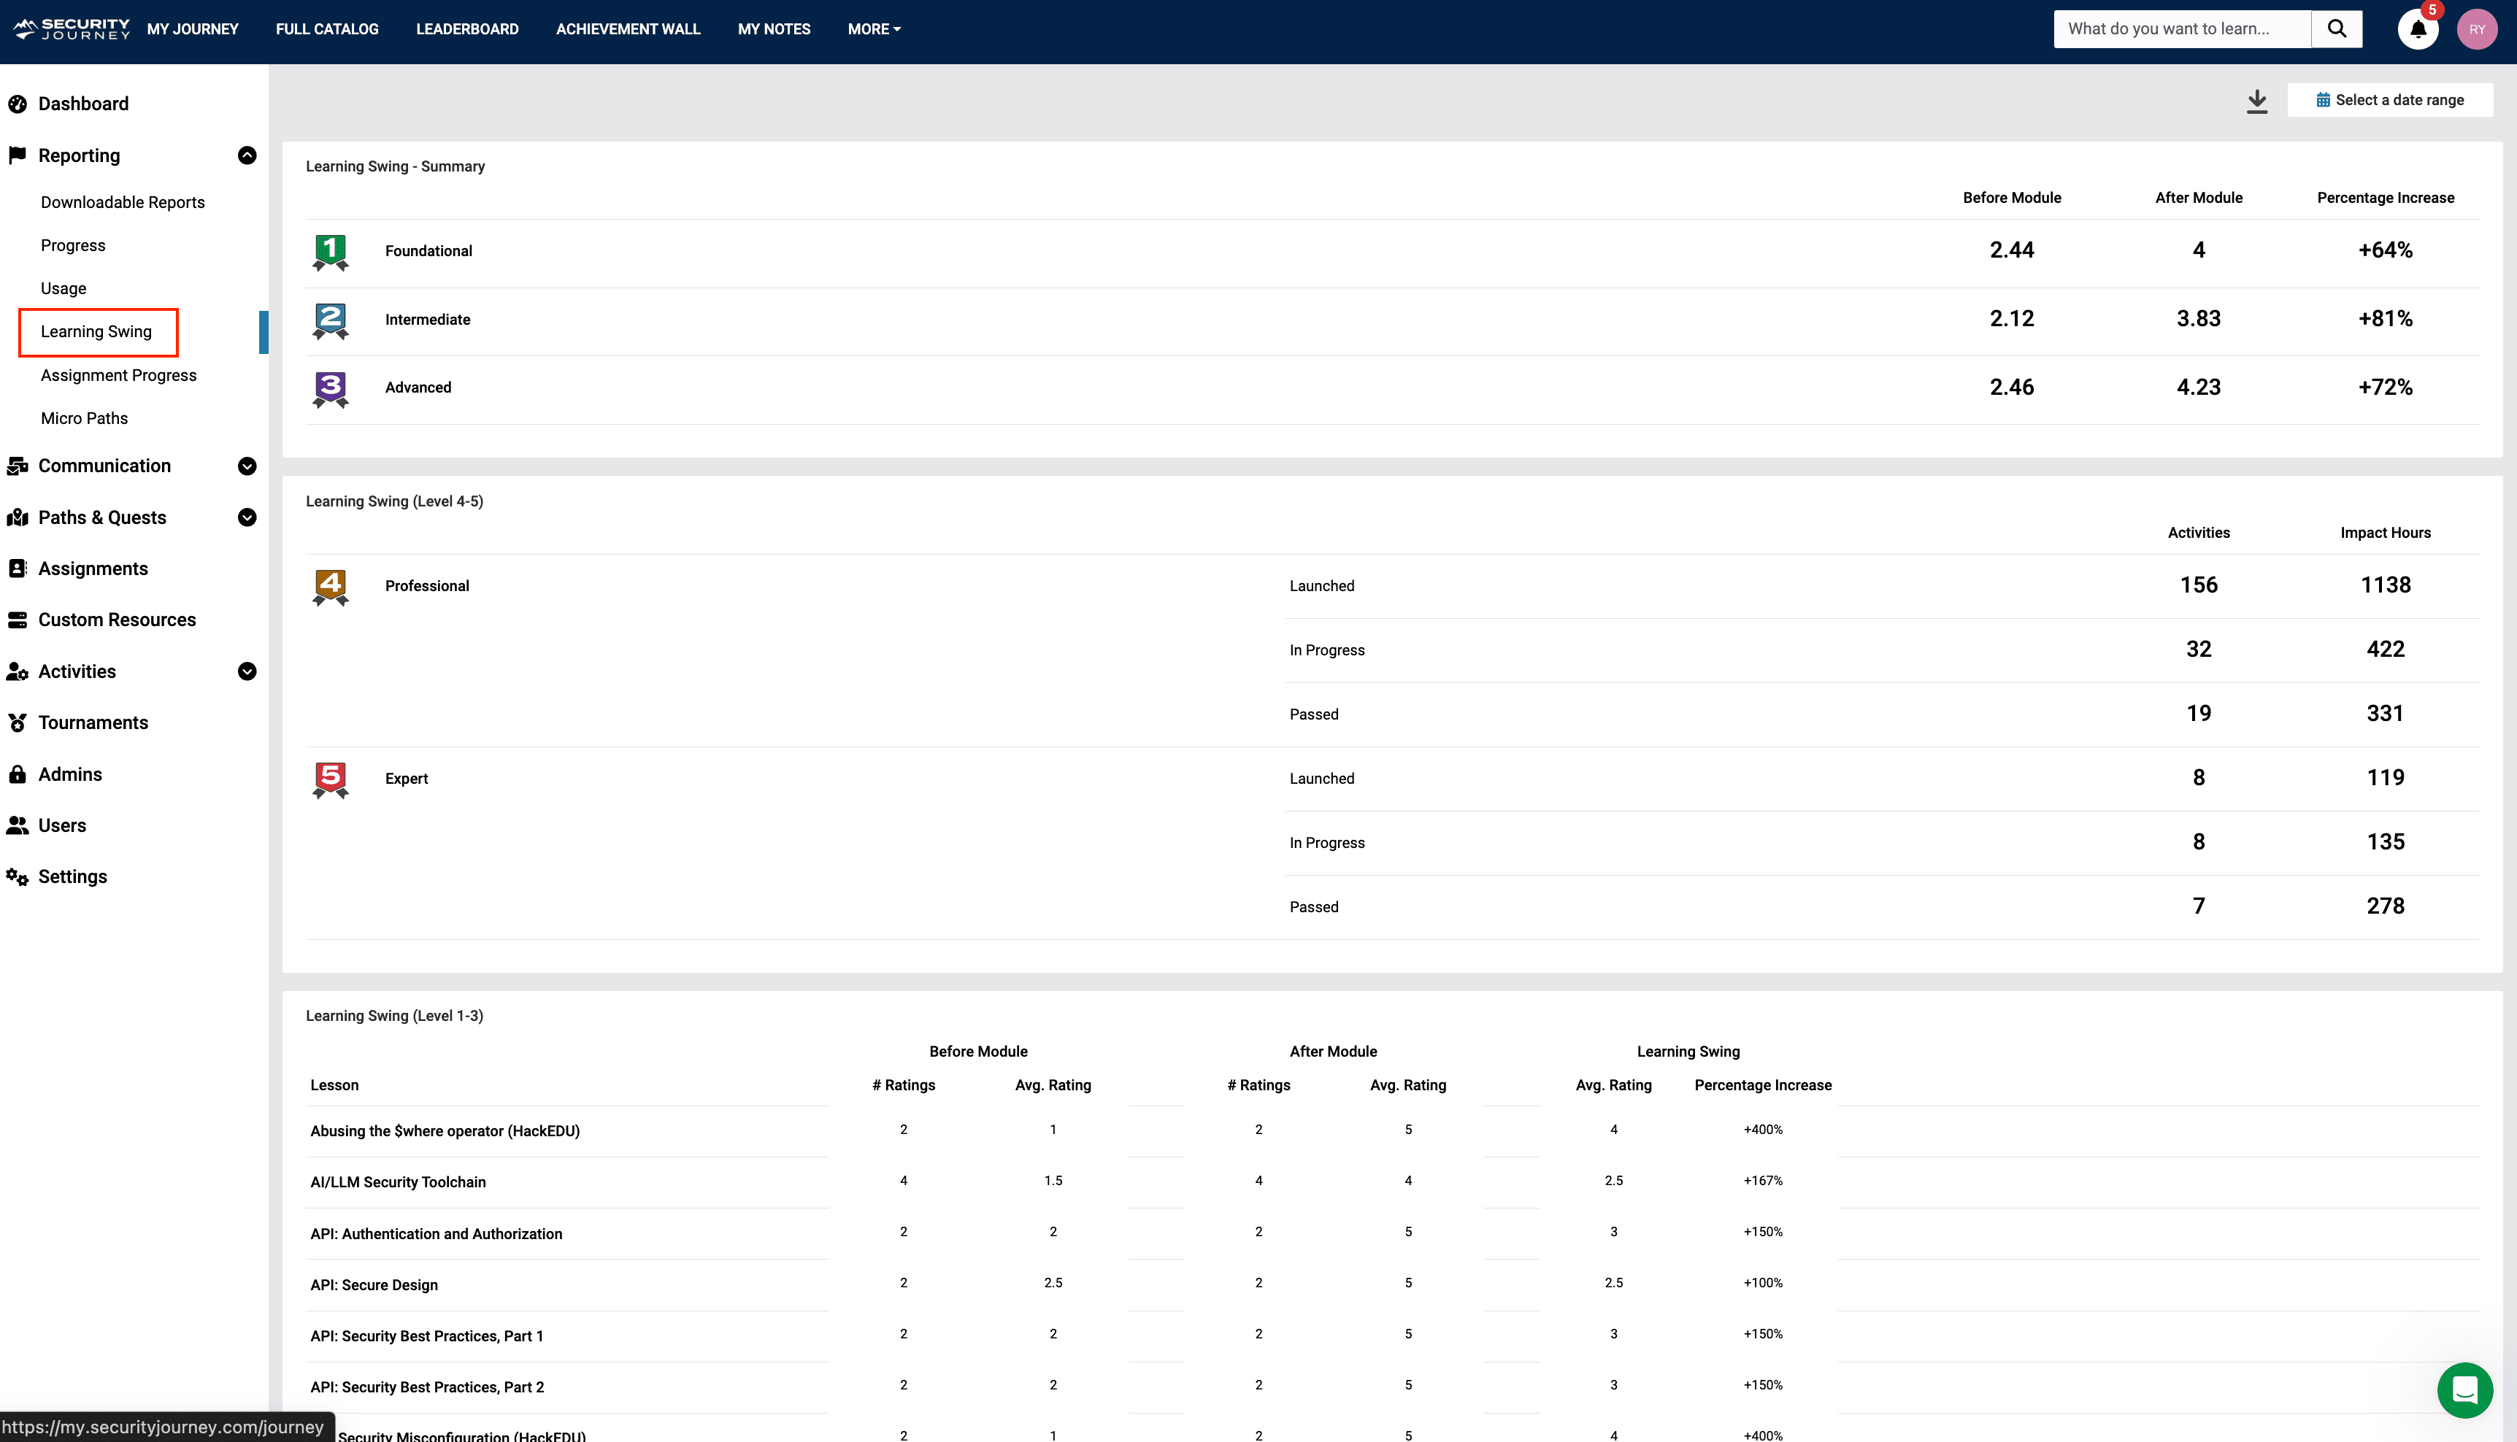Click the search magnifier icon

pyautogui.click(x=2337, y=28)
